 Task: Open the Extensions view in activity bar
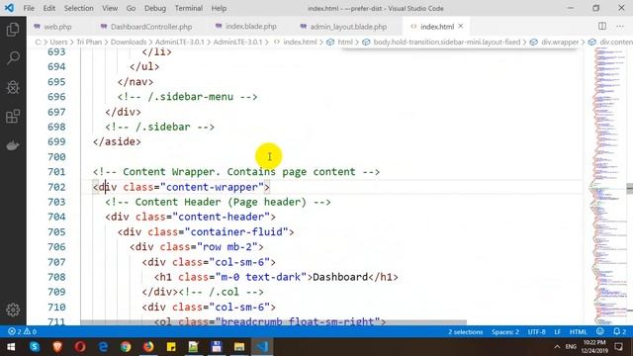tap(13, 117)
